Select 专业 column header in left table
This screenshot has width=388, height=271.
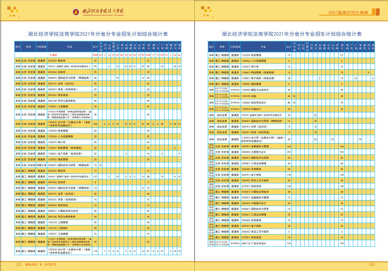point(69,46)
